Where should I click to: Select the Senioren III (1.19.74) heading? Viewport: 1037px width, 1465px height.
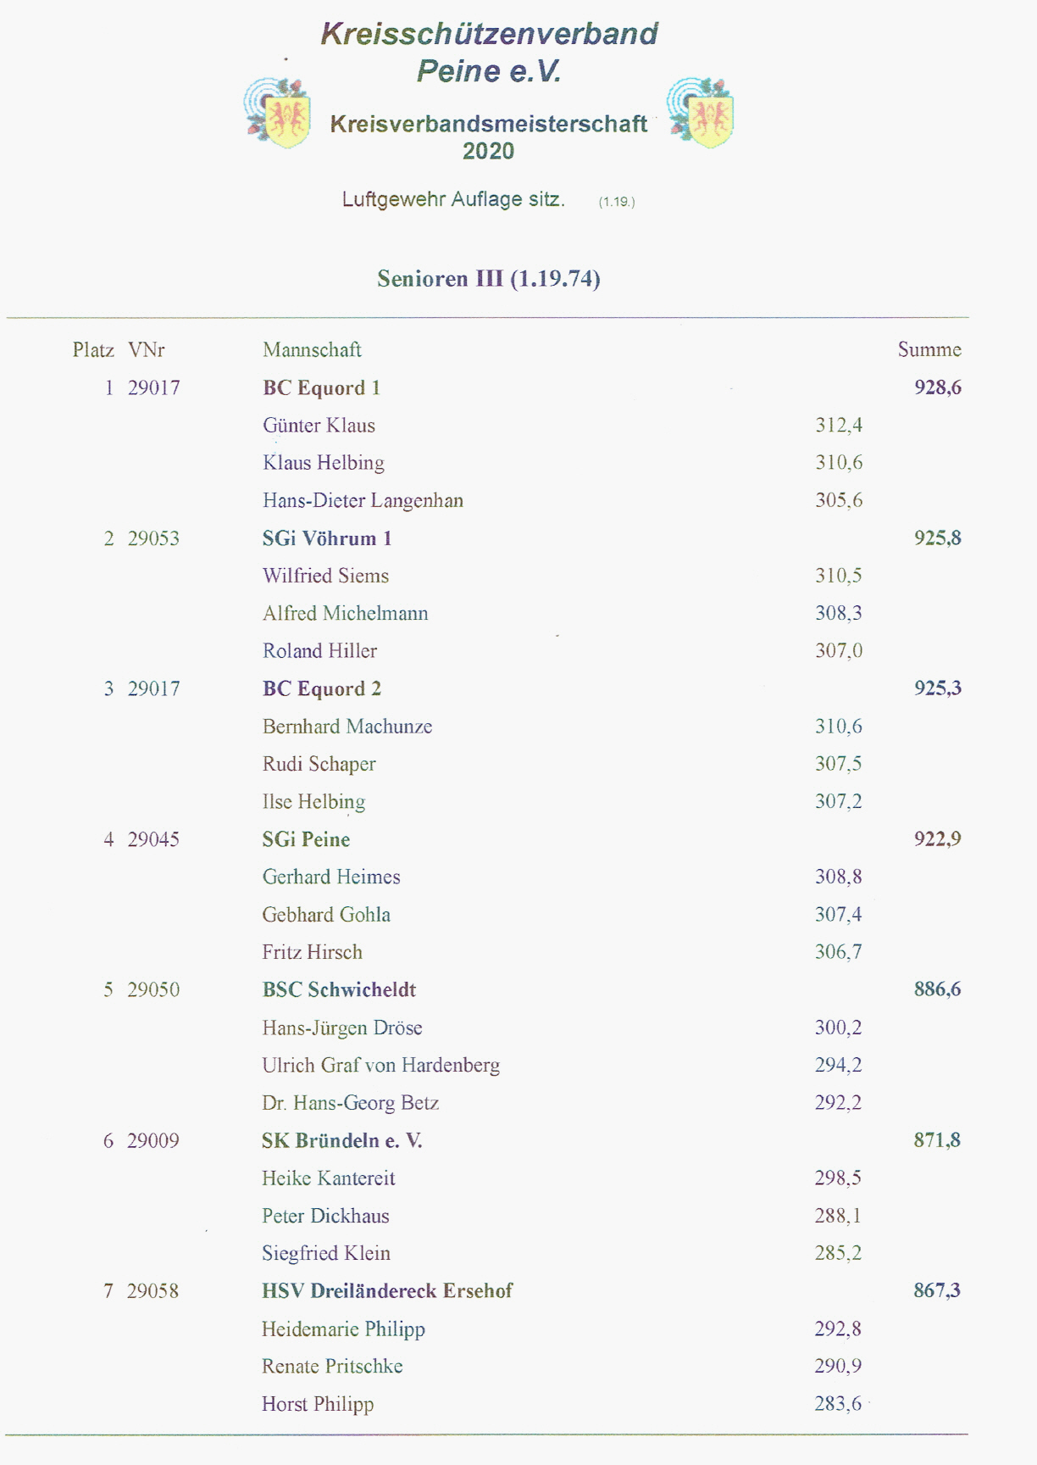[489, 278]
